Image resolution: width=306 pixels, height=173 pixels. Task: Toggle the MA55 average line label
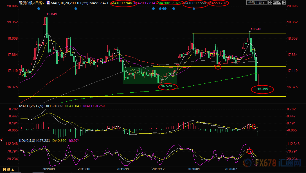(x=218, y=3)
